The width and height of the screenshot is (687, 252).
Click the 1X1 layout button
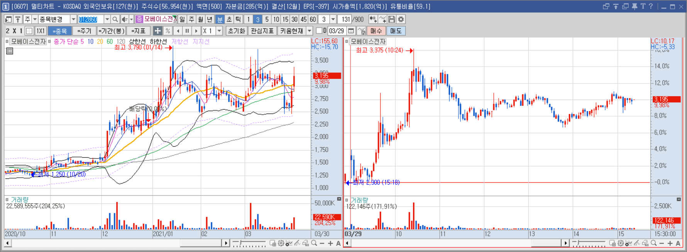(41, 31)
